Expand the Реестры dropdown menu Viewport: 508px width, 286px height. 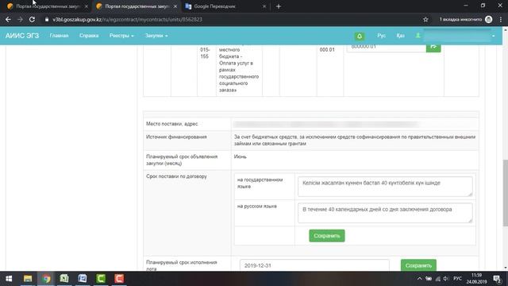tap(121, 35)
